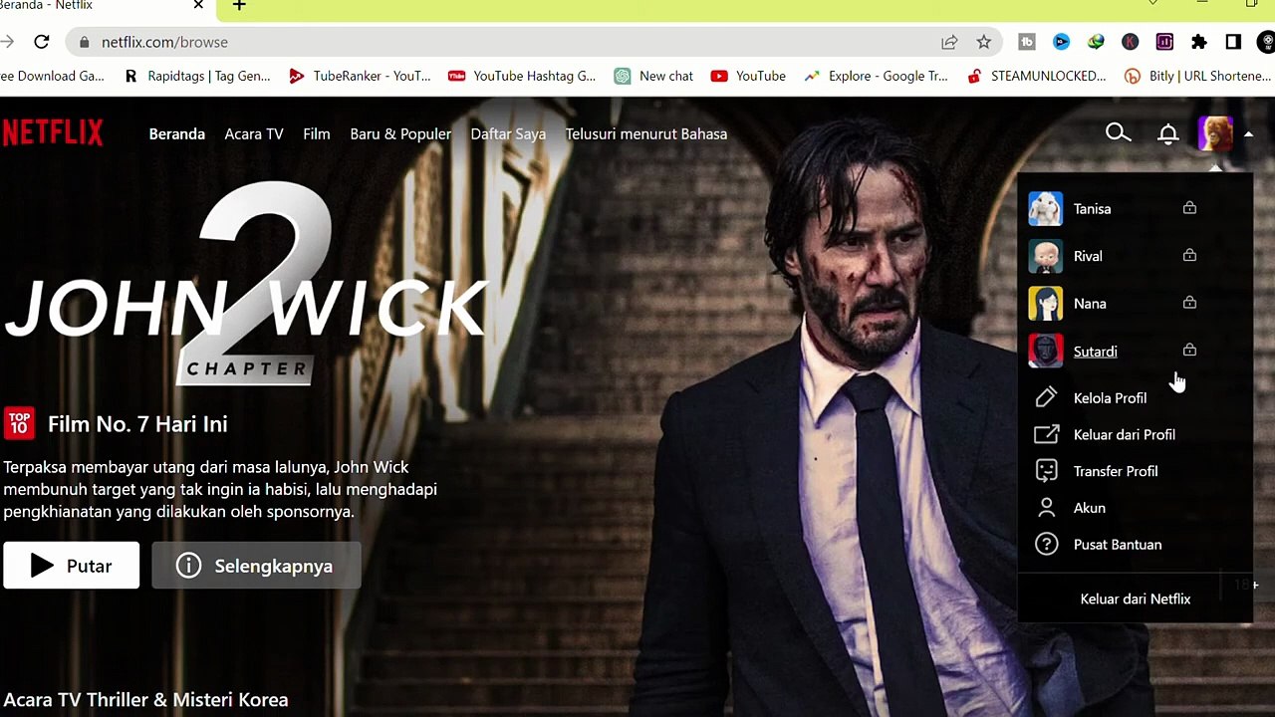Image resolution: width=1275 pixels, height=717 pixels.
Task: Open Daftar Saya list
Action: point(508,133)
